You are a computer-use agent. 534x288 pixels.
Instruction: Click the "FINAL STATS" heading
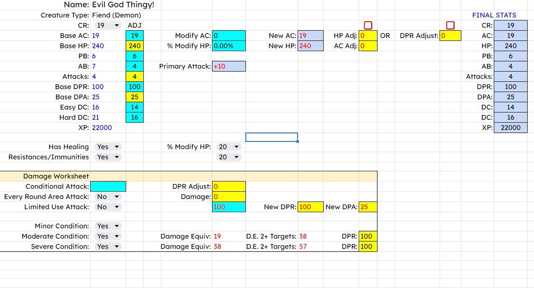coord(494,15)
